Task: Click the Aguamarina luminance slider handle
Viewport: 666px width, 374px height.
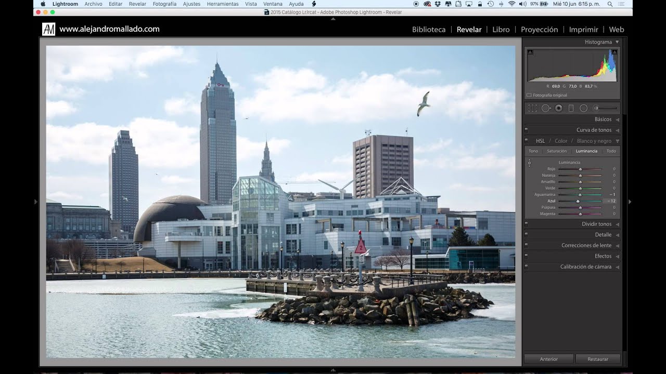Action: 580,195
